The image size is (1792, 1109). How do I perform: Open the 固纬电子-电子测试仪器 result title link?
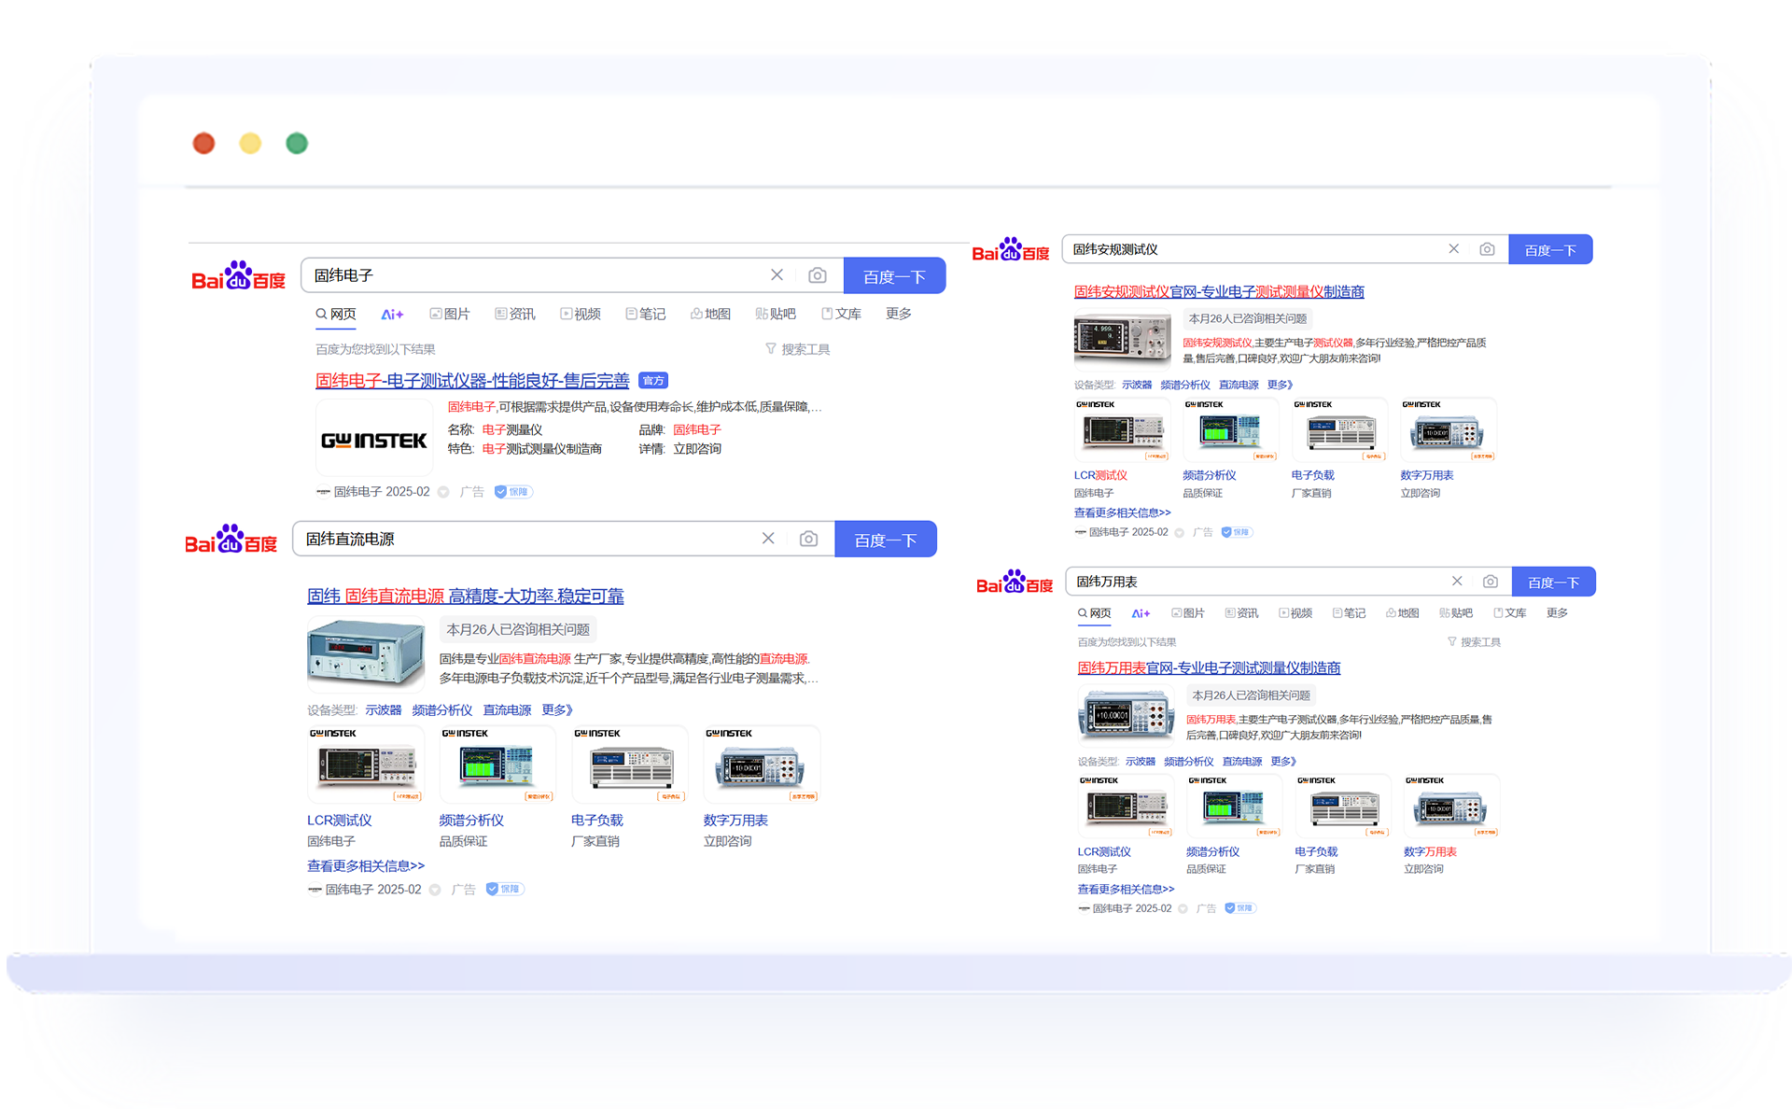pyautogui.click(x=472, y=381)
